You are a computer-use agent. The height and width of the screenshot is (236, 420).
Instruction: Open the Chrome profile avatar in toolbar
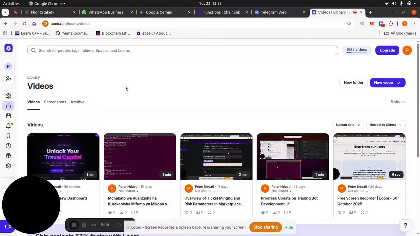click(405, 24)
